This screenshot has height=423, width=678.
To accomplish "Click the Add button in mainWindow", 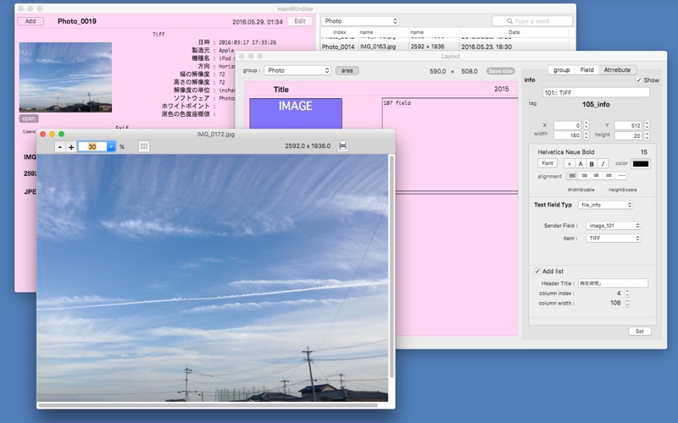I will click(31, 21).
